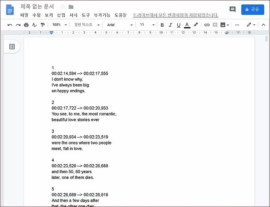The height and width of the screenshot is (207, 270).
Task: Toggle underline formatting
Action: 178,25
